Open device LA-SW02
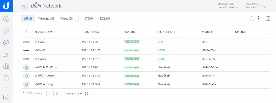This screenshot has width=276, height=103. click(x=40, y=50)
